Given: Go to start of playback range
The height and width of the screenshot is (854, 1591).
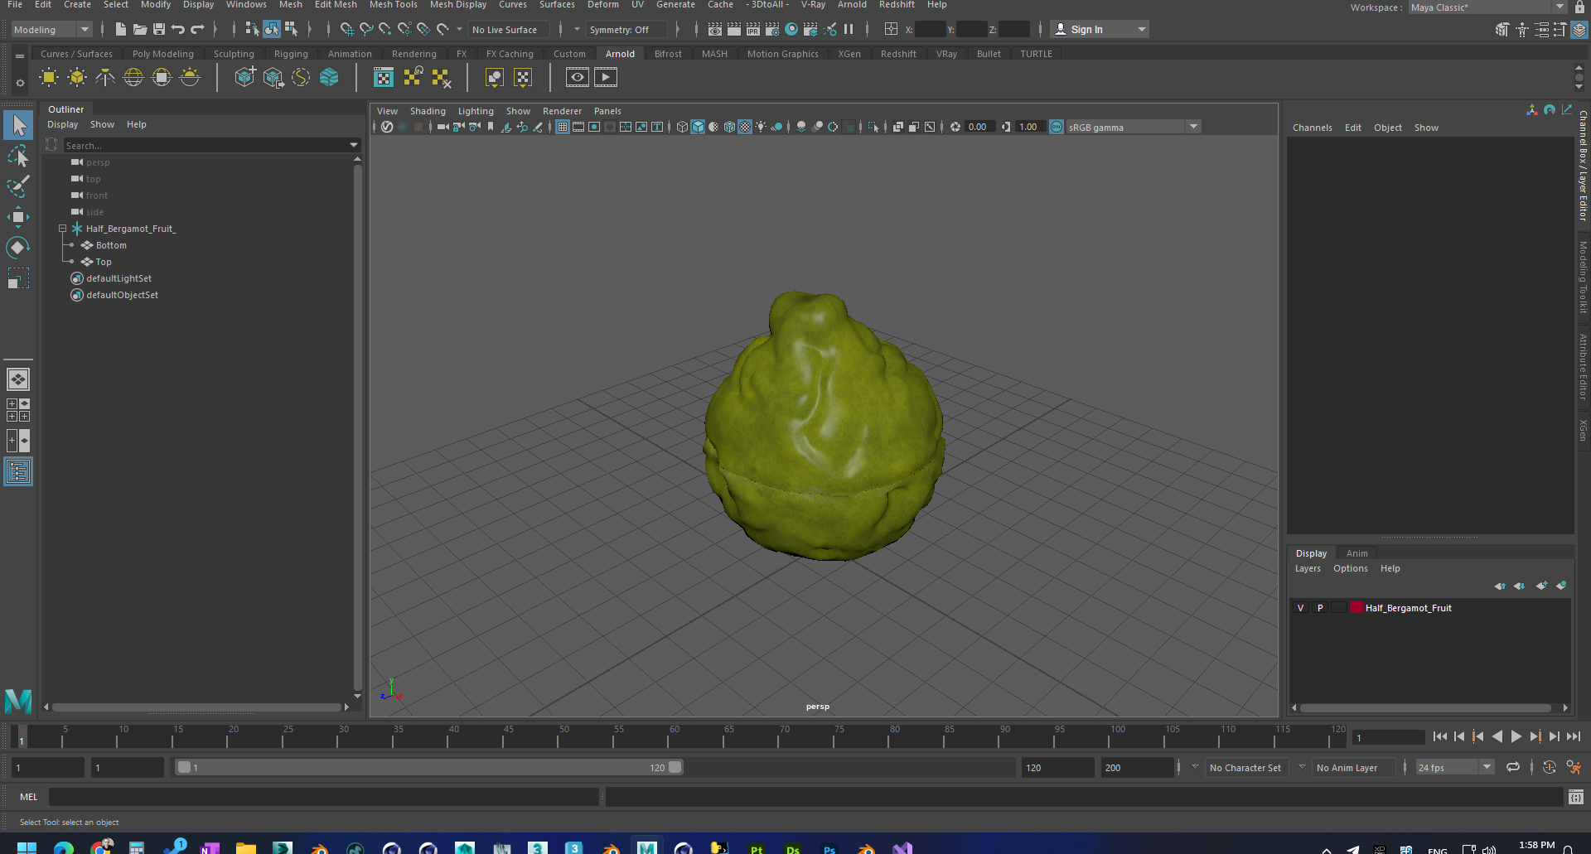Looking at the screenshot, I should point(1440,736).
